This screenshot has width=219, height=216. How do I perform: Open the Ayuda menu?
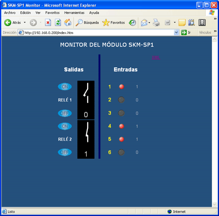click(94, 13)
